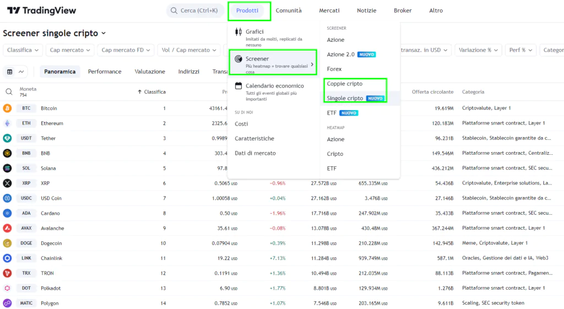Open the Cap mercato FD filter

tap(126, 50)
